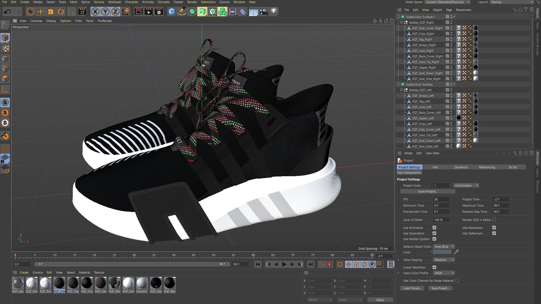Click the Save Preset button

point(440,288)
